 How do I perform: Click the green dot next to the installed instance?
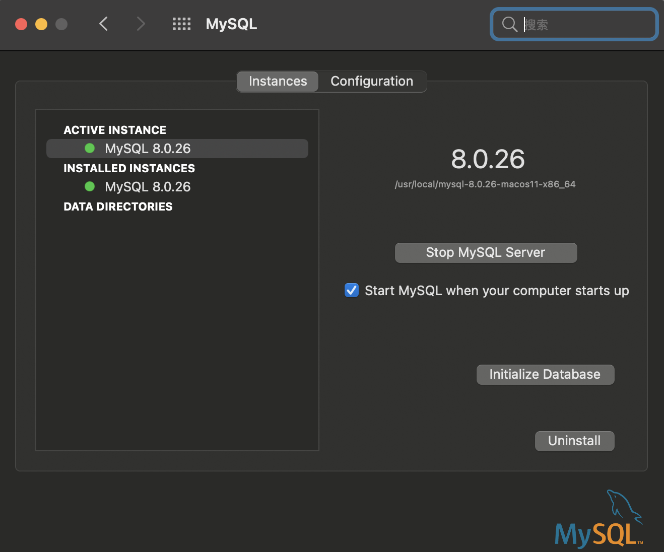[90, 186]
